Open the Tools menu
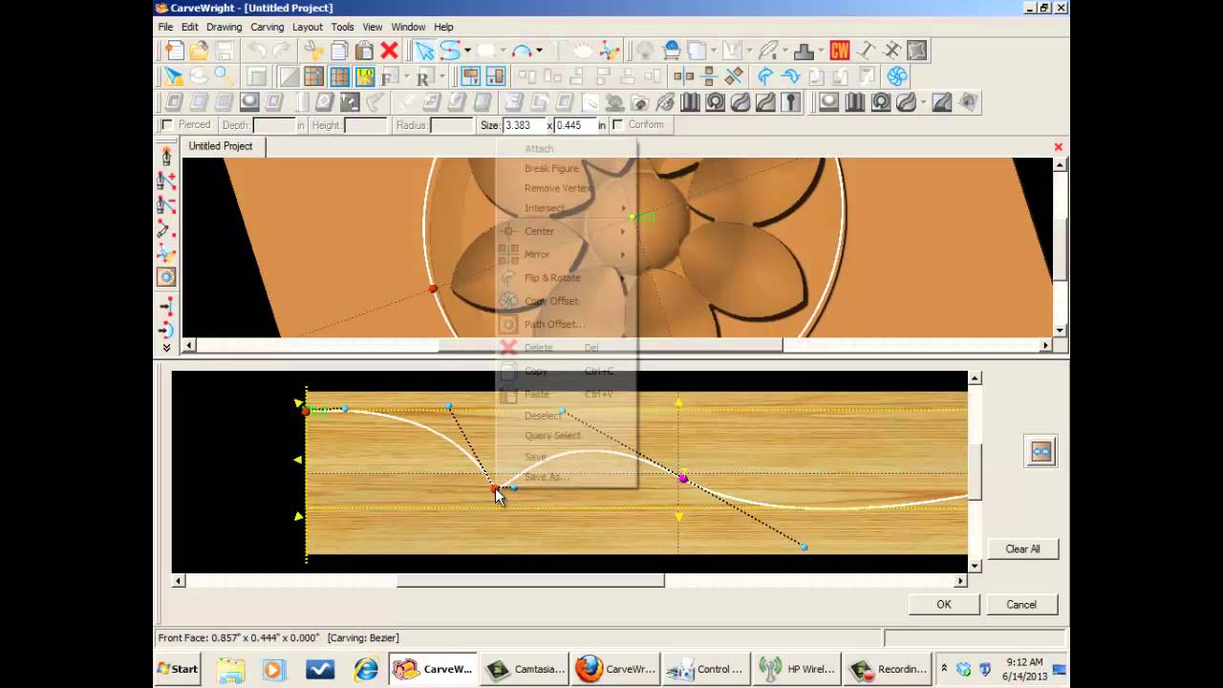Viewport: 1223px width, 688px height. pyautogui.click(x=342, y=27)
